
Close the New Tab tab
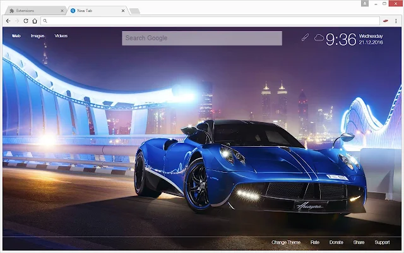click(x=123, y=11)
